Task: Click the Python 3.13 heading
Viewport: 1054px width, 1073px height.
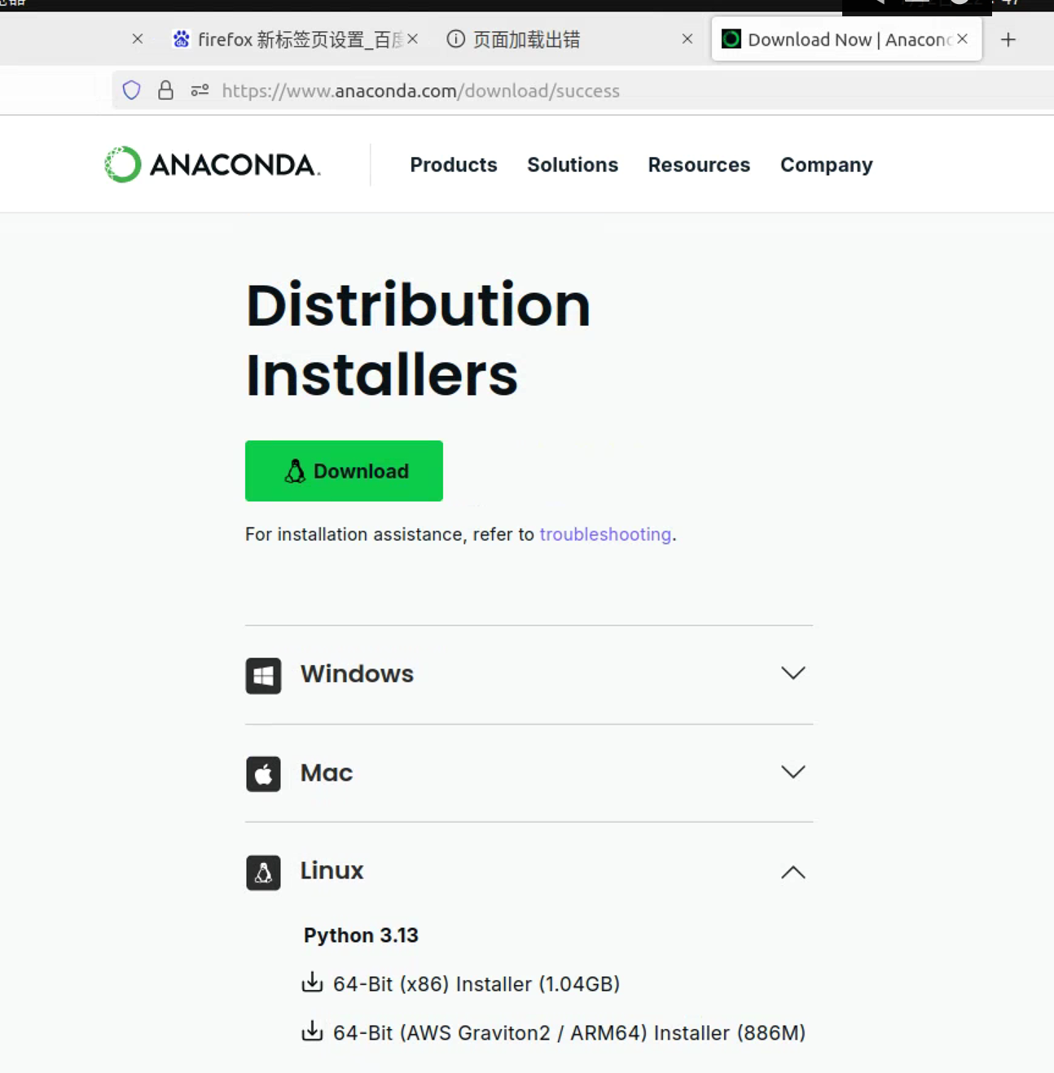Action: [361, 935]
